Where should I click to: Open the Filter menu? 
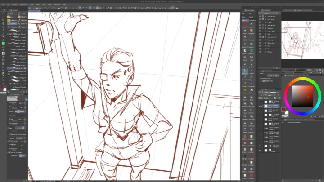click(50, 4)
